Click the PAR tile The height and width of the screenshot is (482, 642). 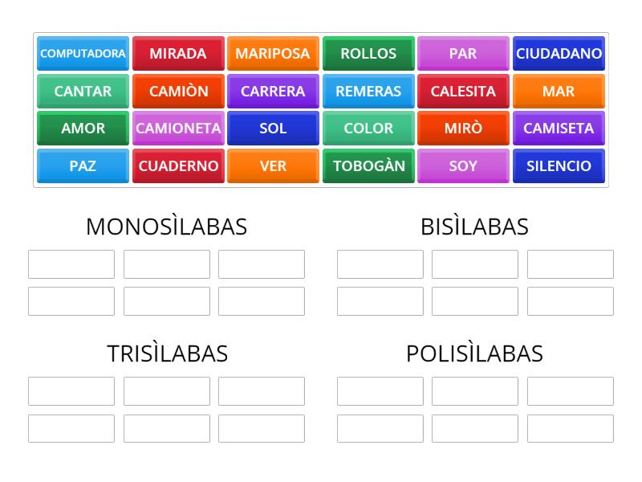463,54
